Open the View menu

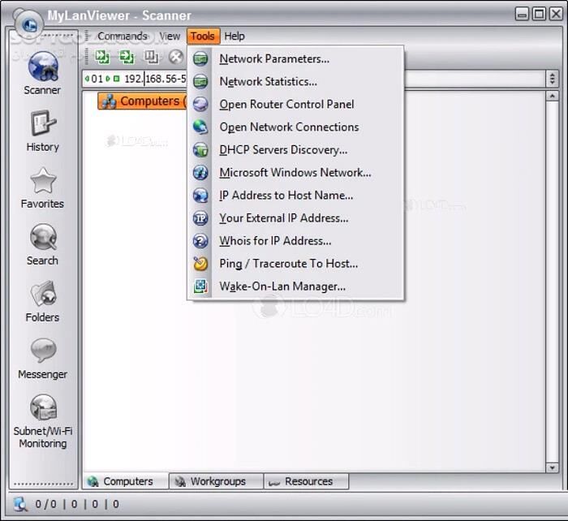coord(170,37)
